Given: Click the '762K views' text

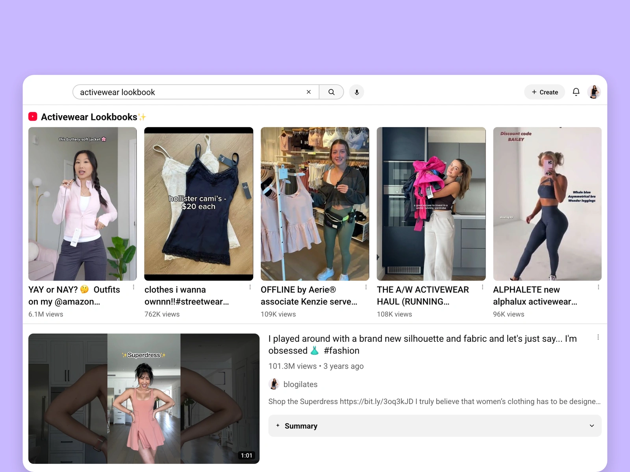Looking at the screenshot, I should click(162, 314).
